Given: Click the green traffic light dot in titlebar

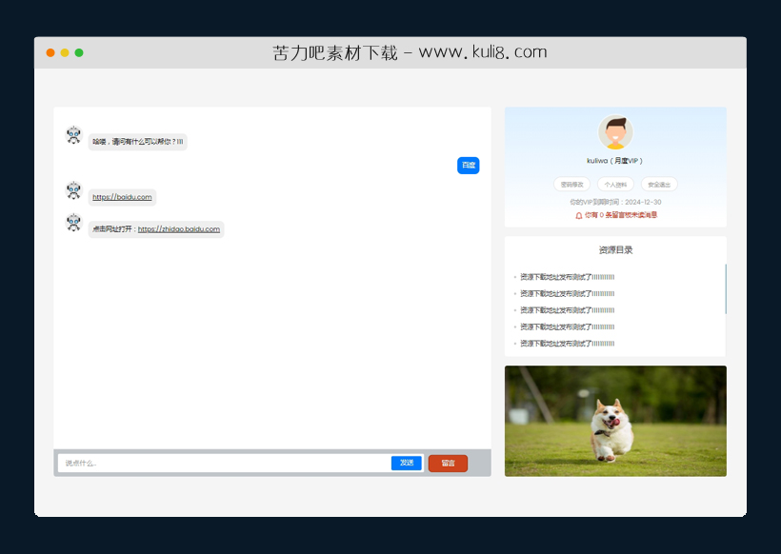Looking at the screenshot, I should [78, 52].
